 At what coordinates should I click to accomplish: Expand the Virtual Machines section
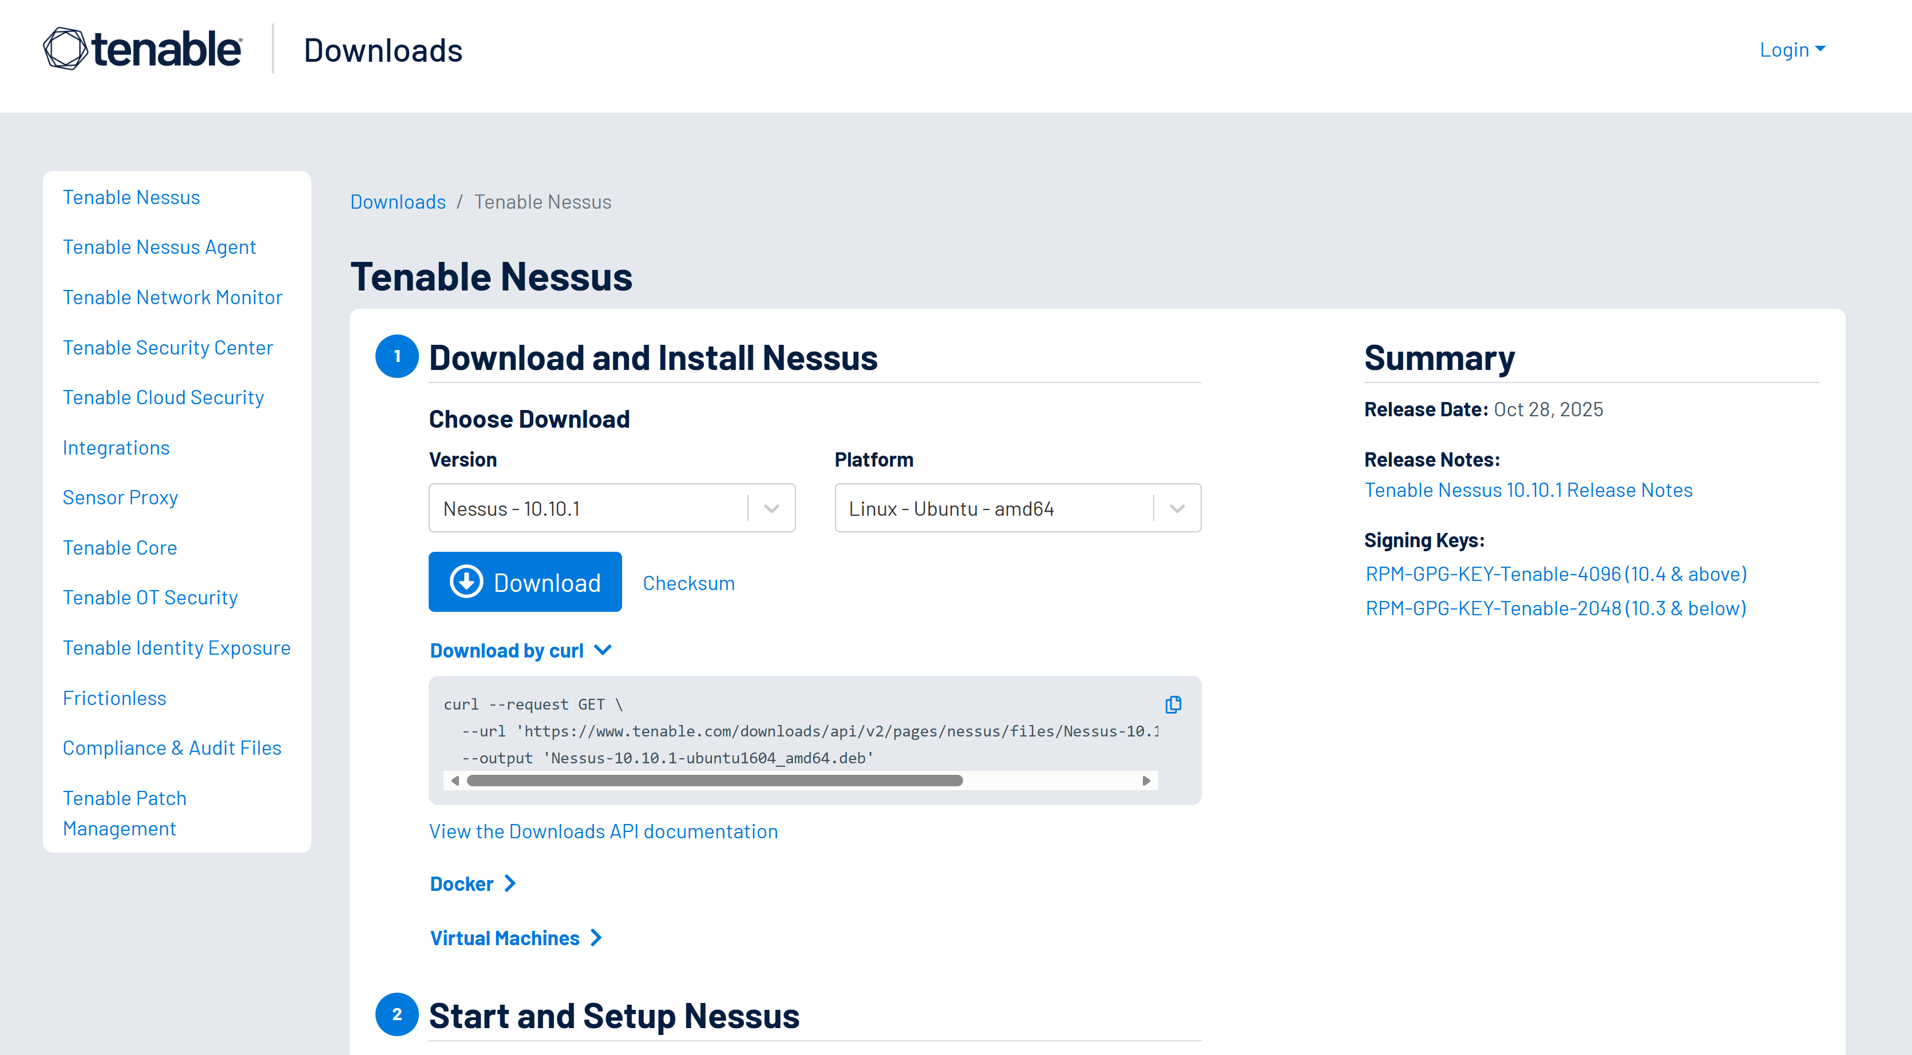515,938
